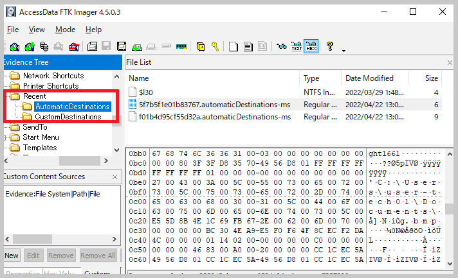Click the Evidence Tree scroll down arrow
458x278 pixels.
click(116, 150)
